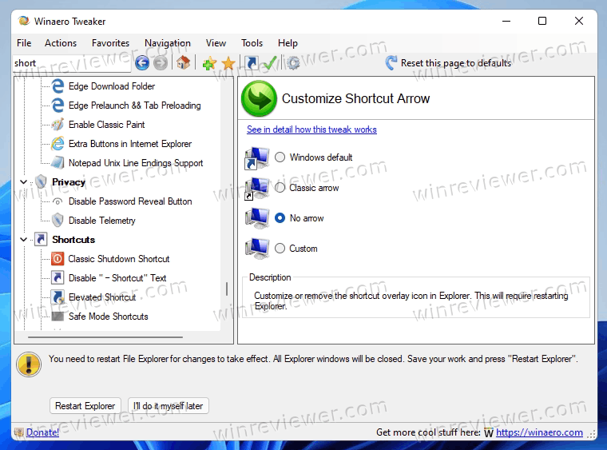The width and height of the screenshot is (607, 450).
Task: Click the Classic Paint palette icon
Action: [x=58, y=125]
